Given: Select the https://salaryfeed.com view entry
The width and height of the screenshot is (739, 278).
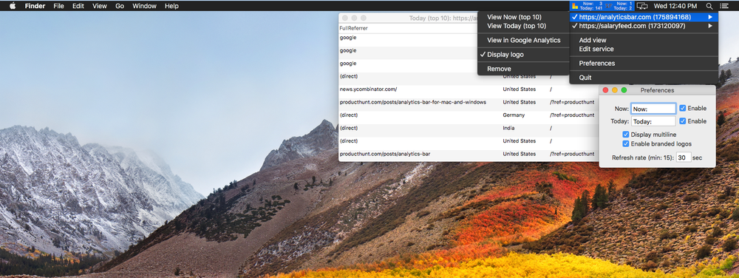Looking at the screenshot, I should coord(644,26).
